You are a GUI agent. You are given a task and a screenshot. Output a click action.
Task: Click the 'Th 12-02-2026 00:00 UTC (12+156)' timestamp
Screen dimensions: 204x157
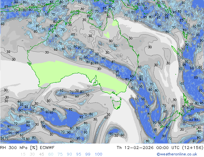160,147
